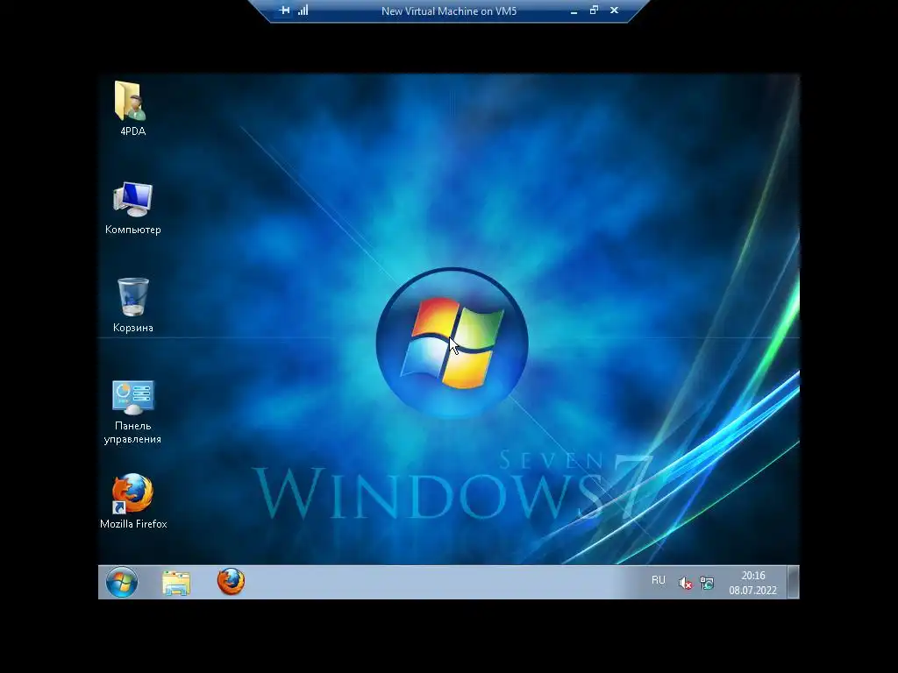Screen dimensions: 898x673
Task: Launch Firefox from the taskbar
Action: click(231, 582)
